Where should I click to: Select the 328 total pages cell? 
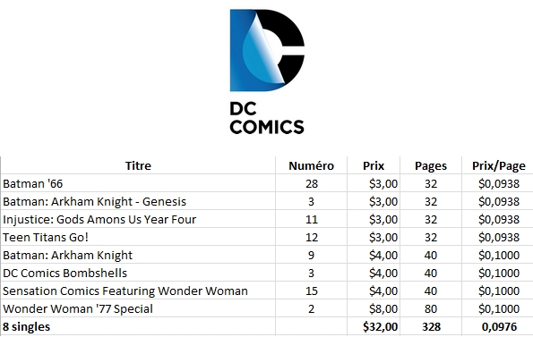pyautogui.click(x=431, y=326)
